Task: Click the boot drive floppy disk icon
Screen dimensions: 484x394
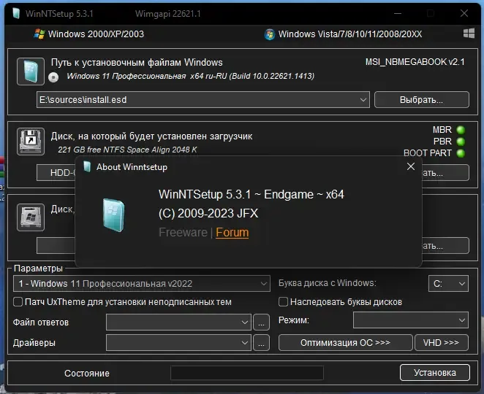Action: click(x=31, y=142)
